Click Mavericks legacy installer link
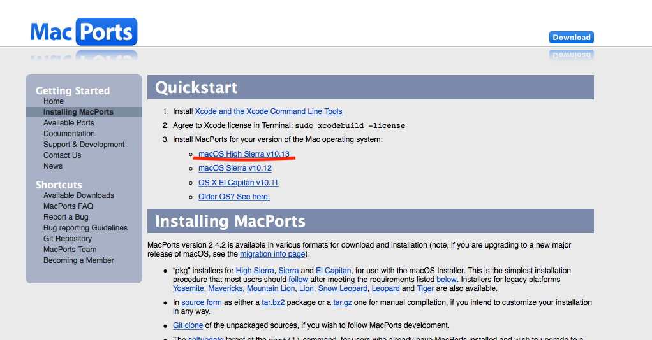This screenshot has height=340, width=652. 225,288
